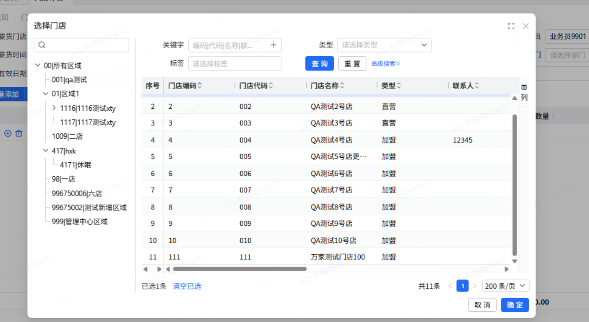Image resolution: width=589 pixels, height=322 pixels.
Task: Sort by 门店编码 column sort icon
Action: (x=199, y=85)
